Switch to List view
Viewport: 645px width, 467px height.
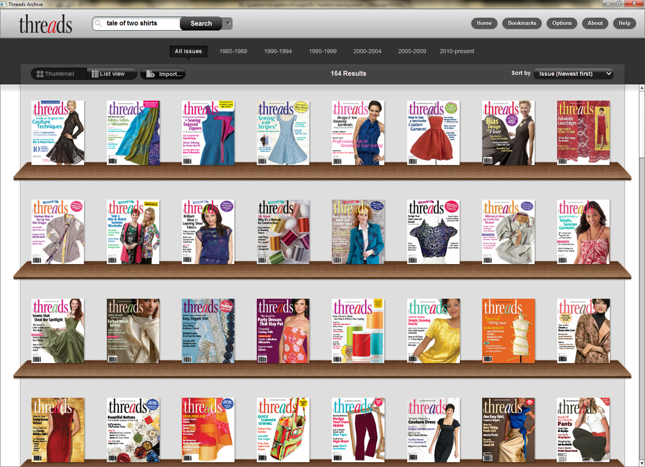coord(112,74)
